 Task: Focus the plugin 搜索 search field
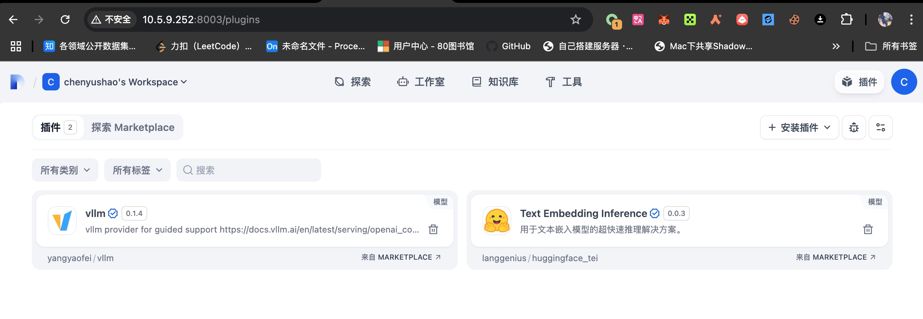(249, 170)
